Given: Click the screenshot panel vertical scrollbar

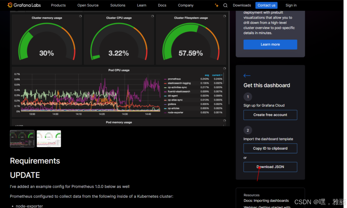Looking at the screenshot, I should click(229, 58).
